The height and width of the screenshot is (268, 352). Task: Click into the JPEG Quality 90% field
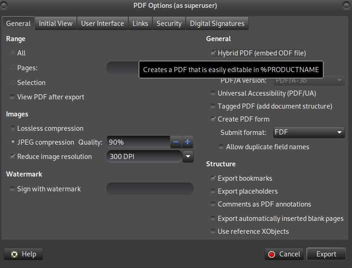[138, 142]
